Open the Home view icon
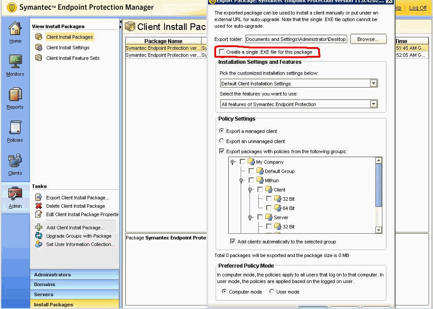The height and width of the screenshot is (309, 433). 15,28
